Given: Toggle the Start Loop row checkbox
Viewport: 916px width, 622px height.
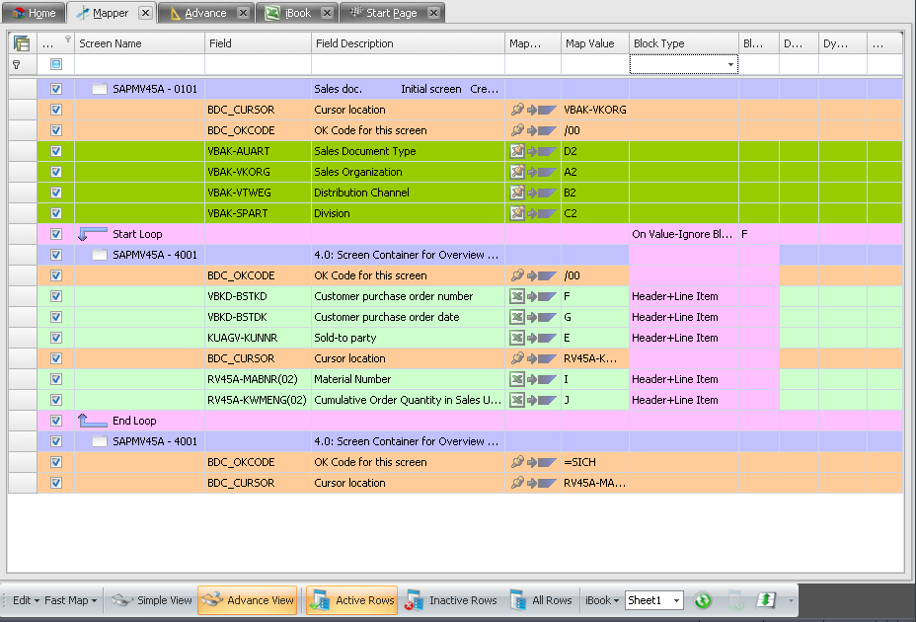Looking at the screenshot, I should click(56, 234).
